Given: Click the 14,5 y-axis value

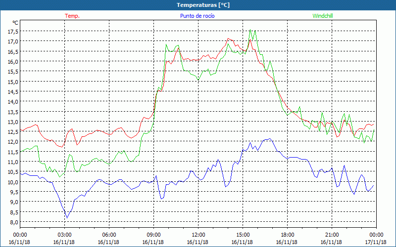Looking at the screenshot, I should 13,91.
